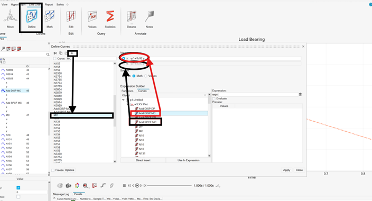Switch to the Report ribbon tab

49,5
